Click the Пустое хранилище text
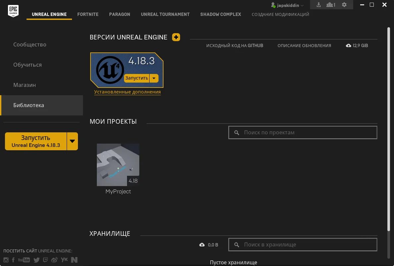The width and height of the screenshot is (394, 266). pyautogui.click(x=233, y=262)
